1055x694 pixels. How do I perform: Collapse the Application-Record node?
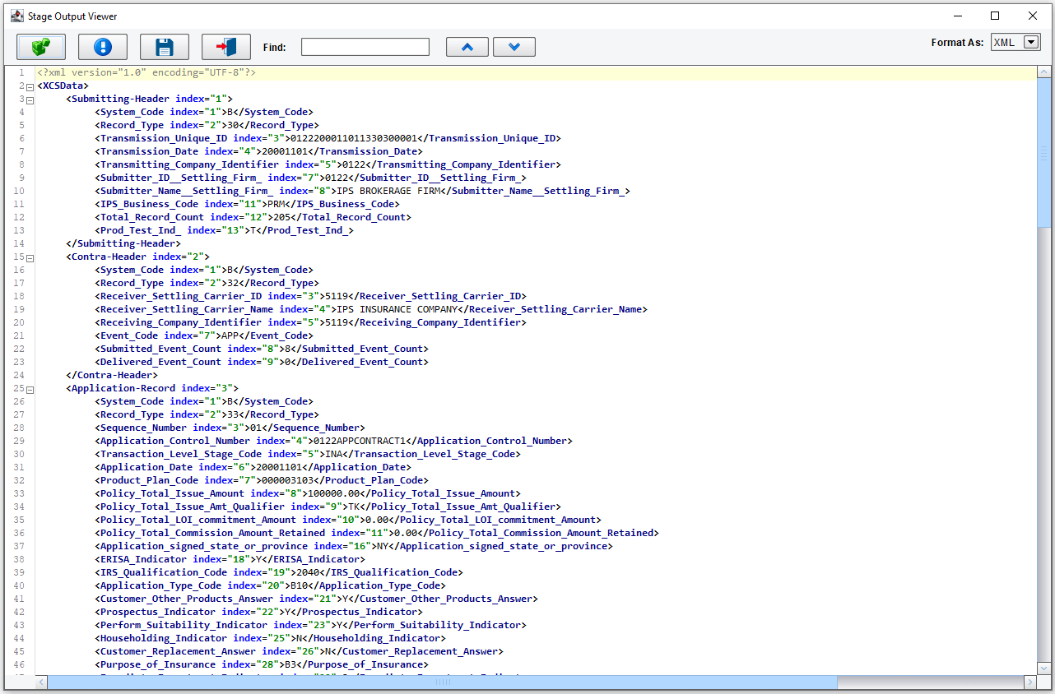pos(30,389)
